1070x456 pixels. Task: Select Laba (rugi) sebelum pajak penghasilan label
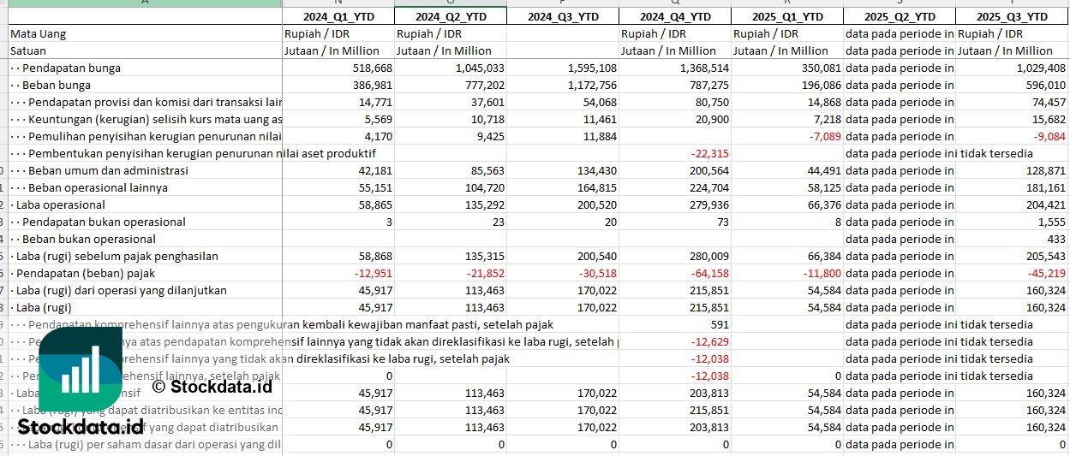[117, 256]
